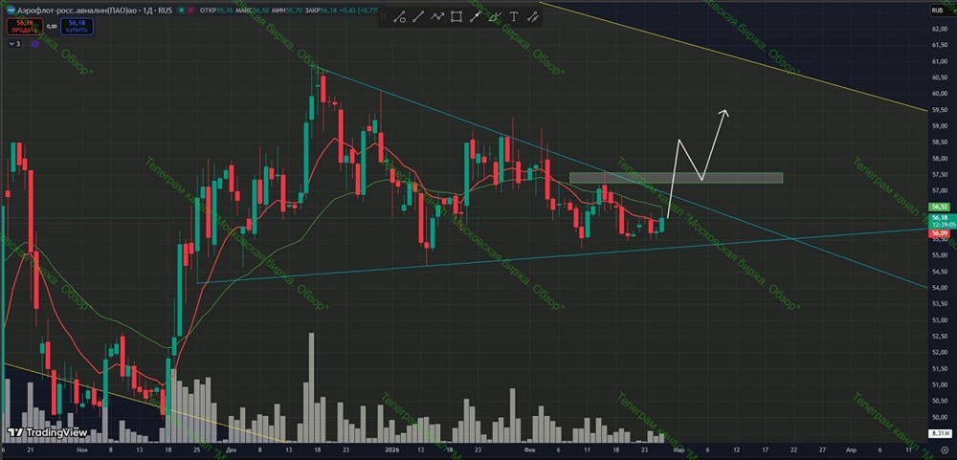The width and height of the screenshot is (957, 460).
Task: Click the current price label 56,18 on scale
Action: click(939, 218)
